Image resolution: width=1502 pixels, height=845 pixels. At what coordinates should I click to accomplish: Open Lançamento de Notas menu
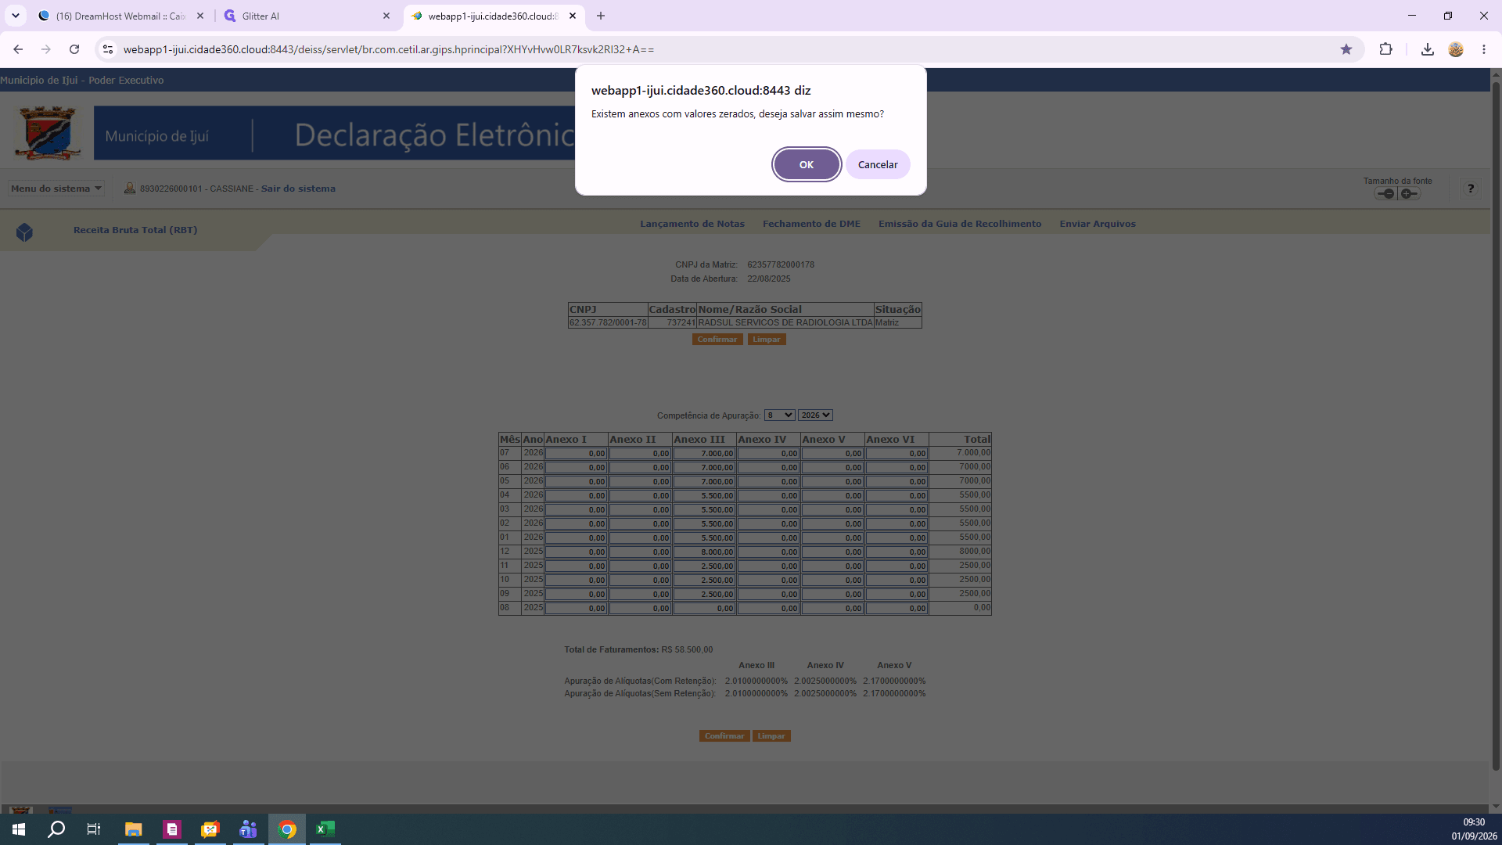(692, 224)
